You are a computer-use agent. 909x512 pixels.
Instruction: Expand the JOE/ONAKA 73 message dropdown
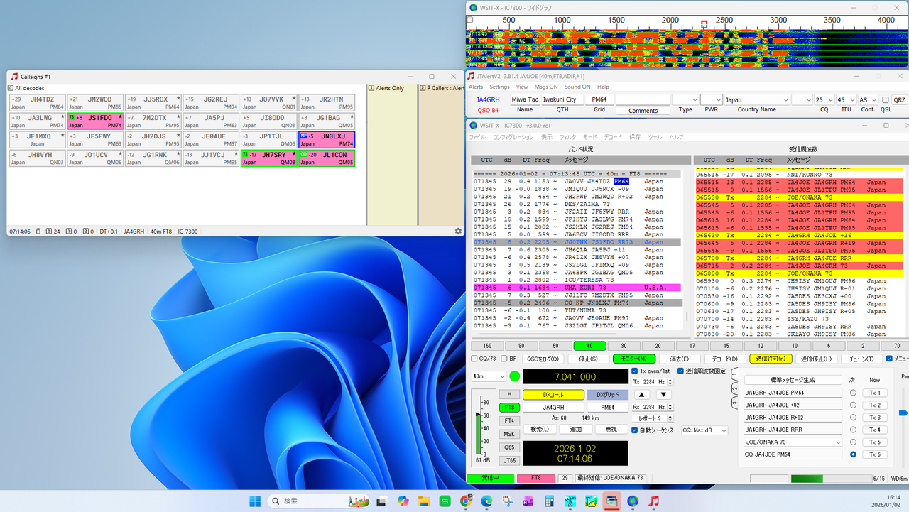[x=837, y=442]
